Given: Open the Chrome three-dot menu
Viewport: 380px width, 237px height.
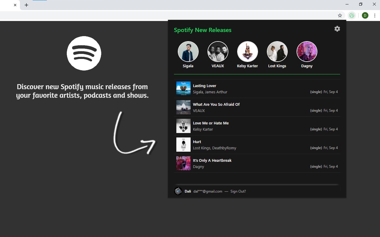Looking at the screenshot, I should 375,15.
